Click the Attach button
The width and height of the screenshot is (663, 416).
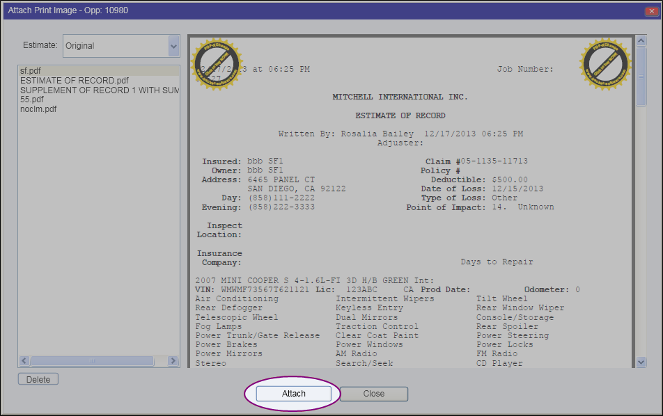click(x=294, y=394)
